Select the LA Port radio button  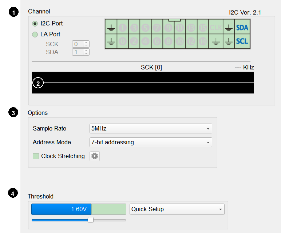click(x=35, y=35)
